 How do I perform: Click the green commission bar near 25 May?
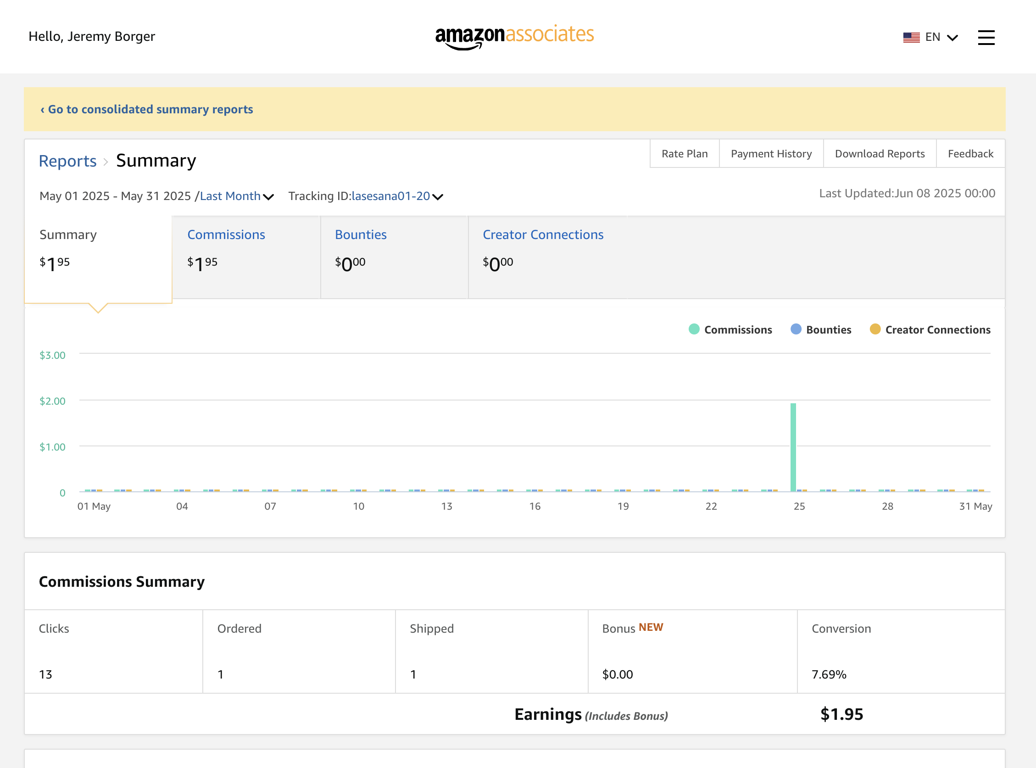[x=793, y=447]
